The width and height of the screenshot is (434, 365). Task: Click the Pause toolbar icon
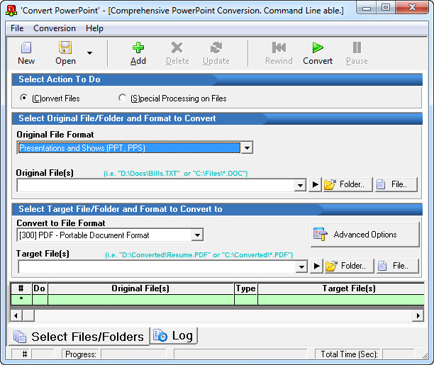(x=357, y=47)
